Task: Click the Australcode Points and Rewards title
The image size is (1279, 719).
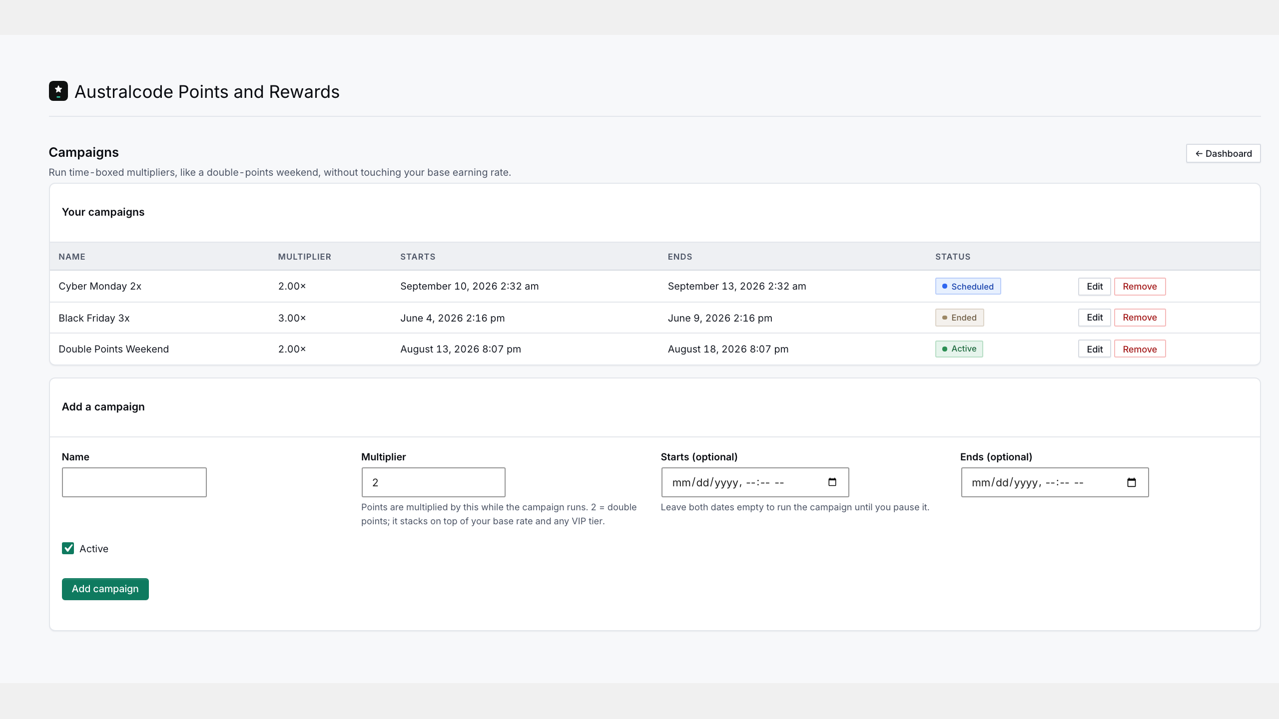Action: pos(207,92)
